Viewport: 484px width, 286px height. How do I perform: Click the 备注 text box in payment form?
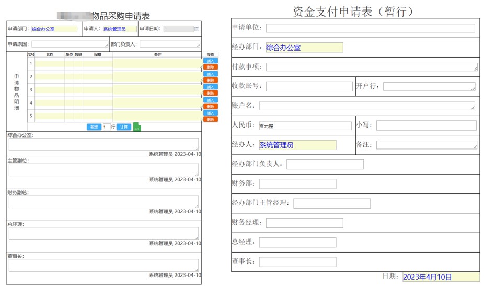[x=427, y=145]
